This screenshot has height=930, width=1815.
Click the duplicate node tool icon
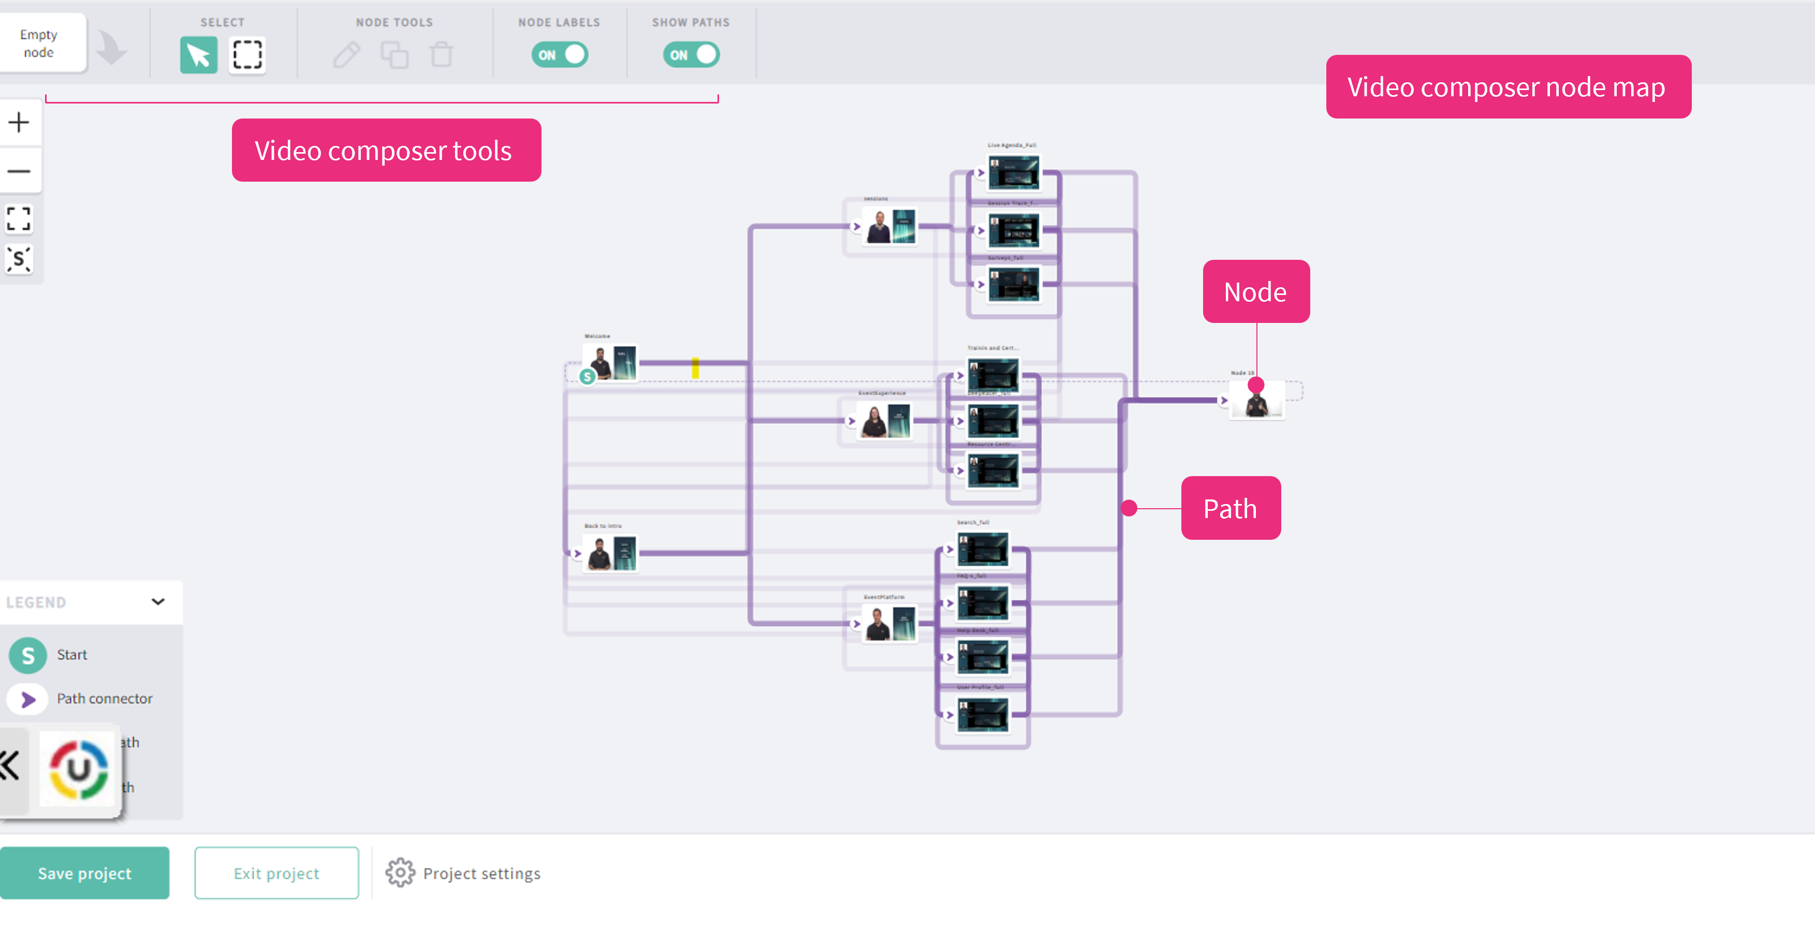tap(394, 55)
